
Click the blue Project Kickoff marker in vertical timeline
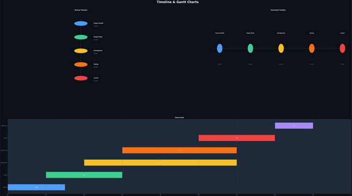(x=81, y=23)
